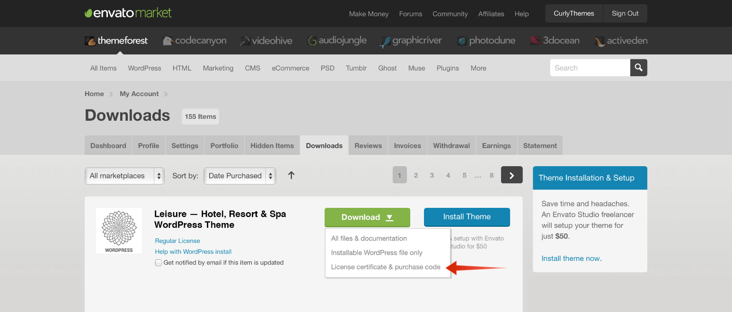Open the Date Purchased sort dropdown
This screenshot has width=732, height=312.
click(240, 176)
